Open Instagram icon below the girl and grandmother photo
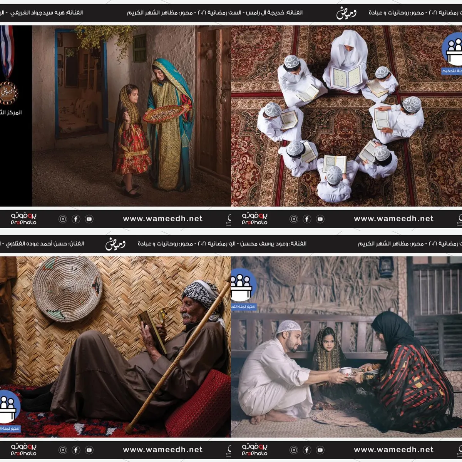462x462 pixels. coord(63,219)
